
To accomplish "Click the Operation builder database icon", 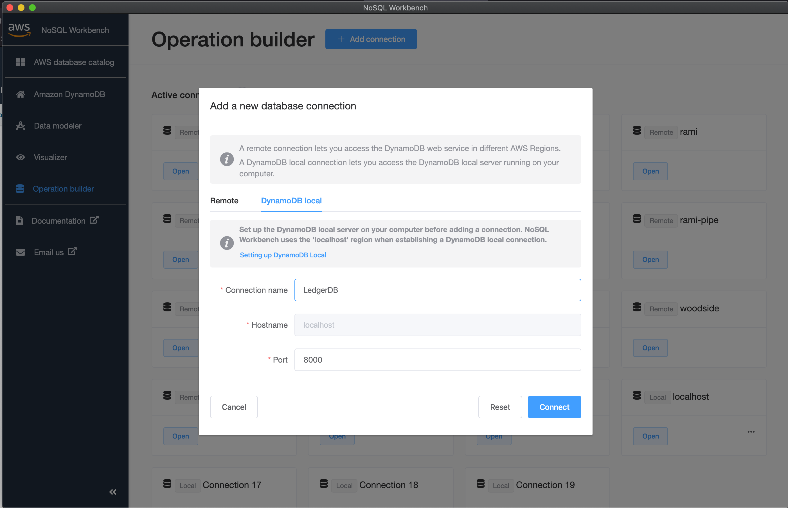I will (x=20, y=189).
